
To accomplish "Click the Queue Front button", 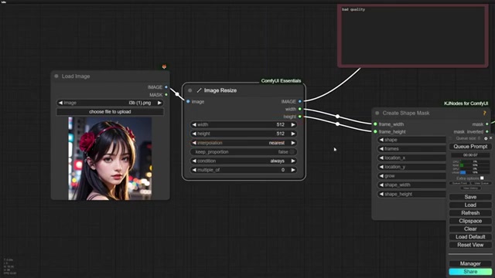I will click(459, 183).
